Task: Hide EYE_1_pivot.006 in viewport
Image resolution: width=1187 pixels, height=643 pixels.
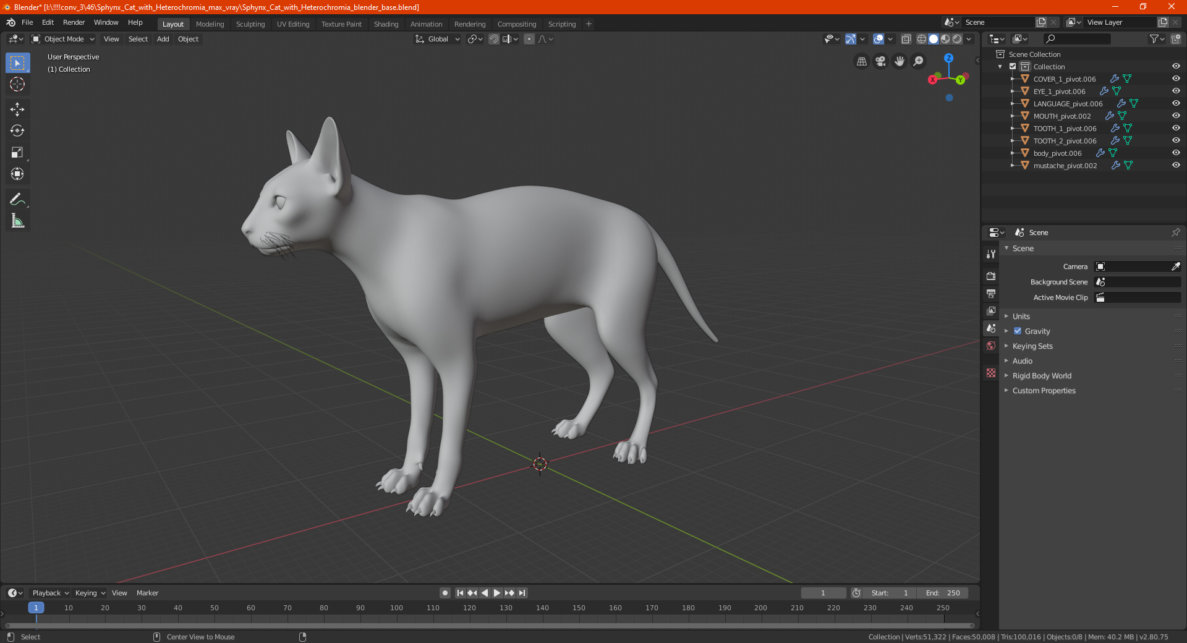Action: coord(1176,91)
